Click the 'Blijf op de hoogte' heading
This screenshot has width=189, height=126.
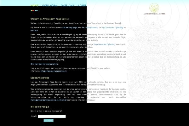(40, 107)
